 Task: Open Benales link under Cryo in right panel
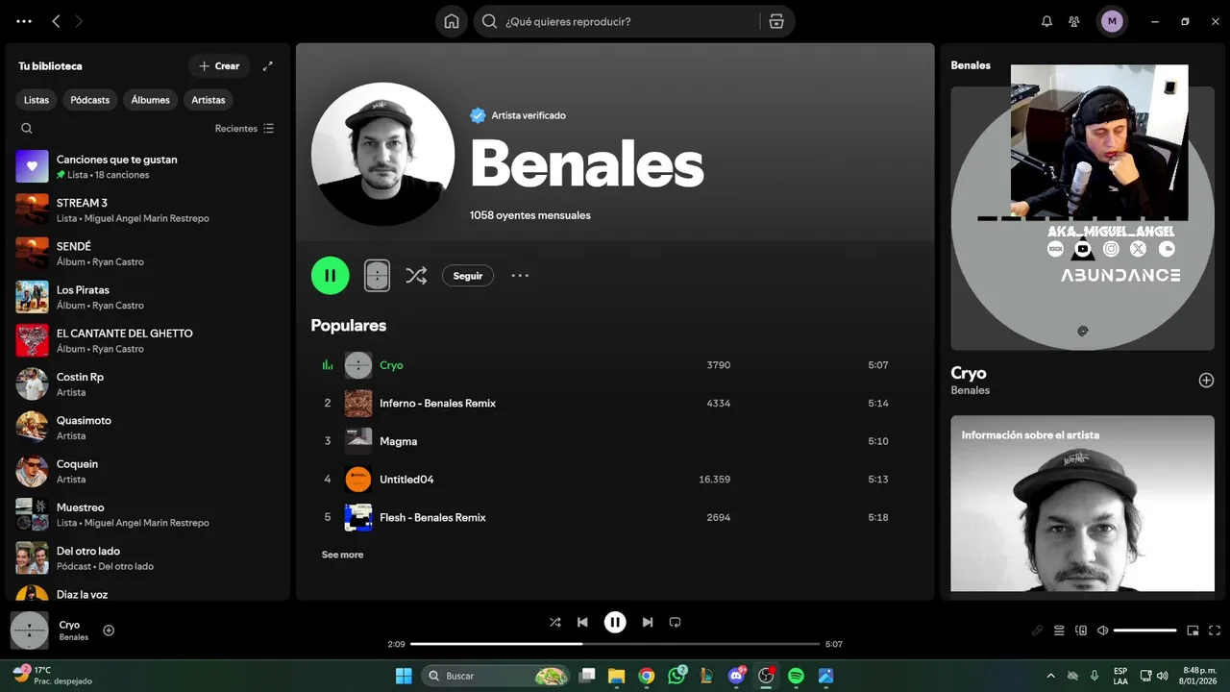[x=970, y=390]
